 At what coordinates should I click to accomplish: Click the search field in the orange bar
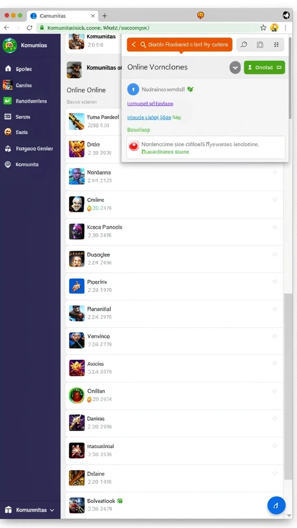pos(185,44)
